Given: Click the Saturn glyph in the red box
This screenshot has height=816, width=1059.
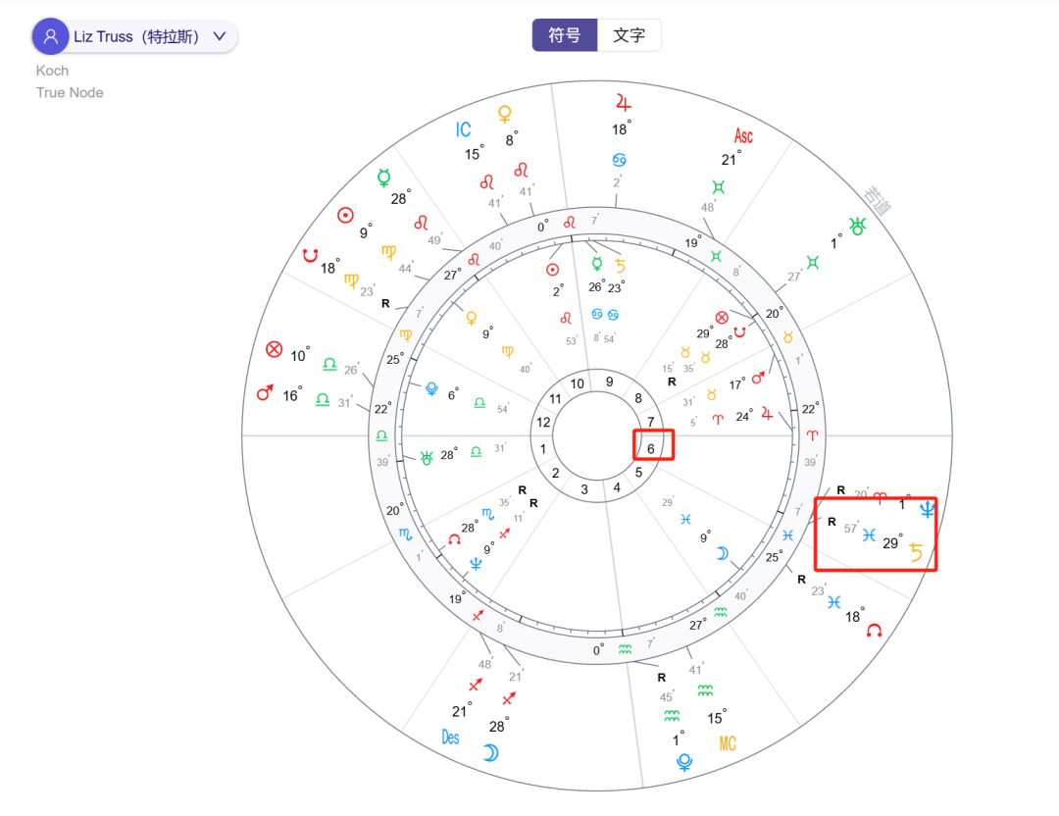Looking at the screenshot, I should 915,553.
